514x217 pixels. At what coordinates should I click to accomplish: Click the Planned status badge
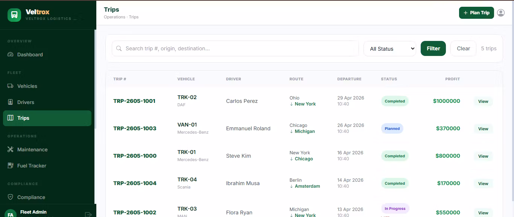click(392, 128)
